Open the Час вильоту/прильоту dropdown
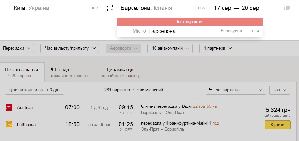 (70, 48)
